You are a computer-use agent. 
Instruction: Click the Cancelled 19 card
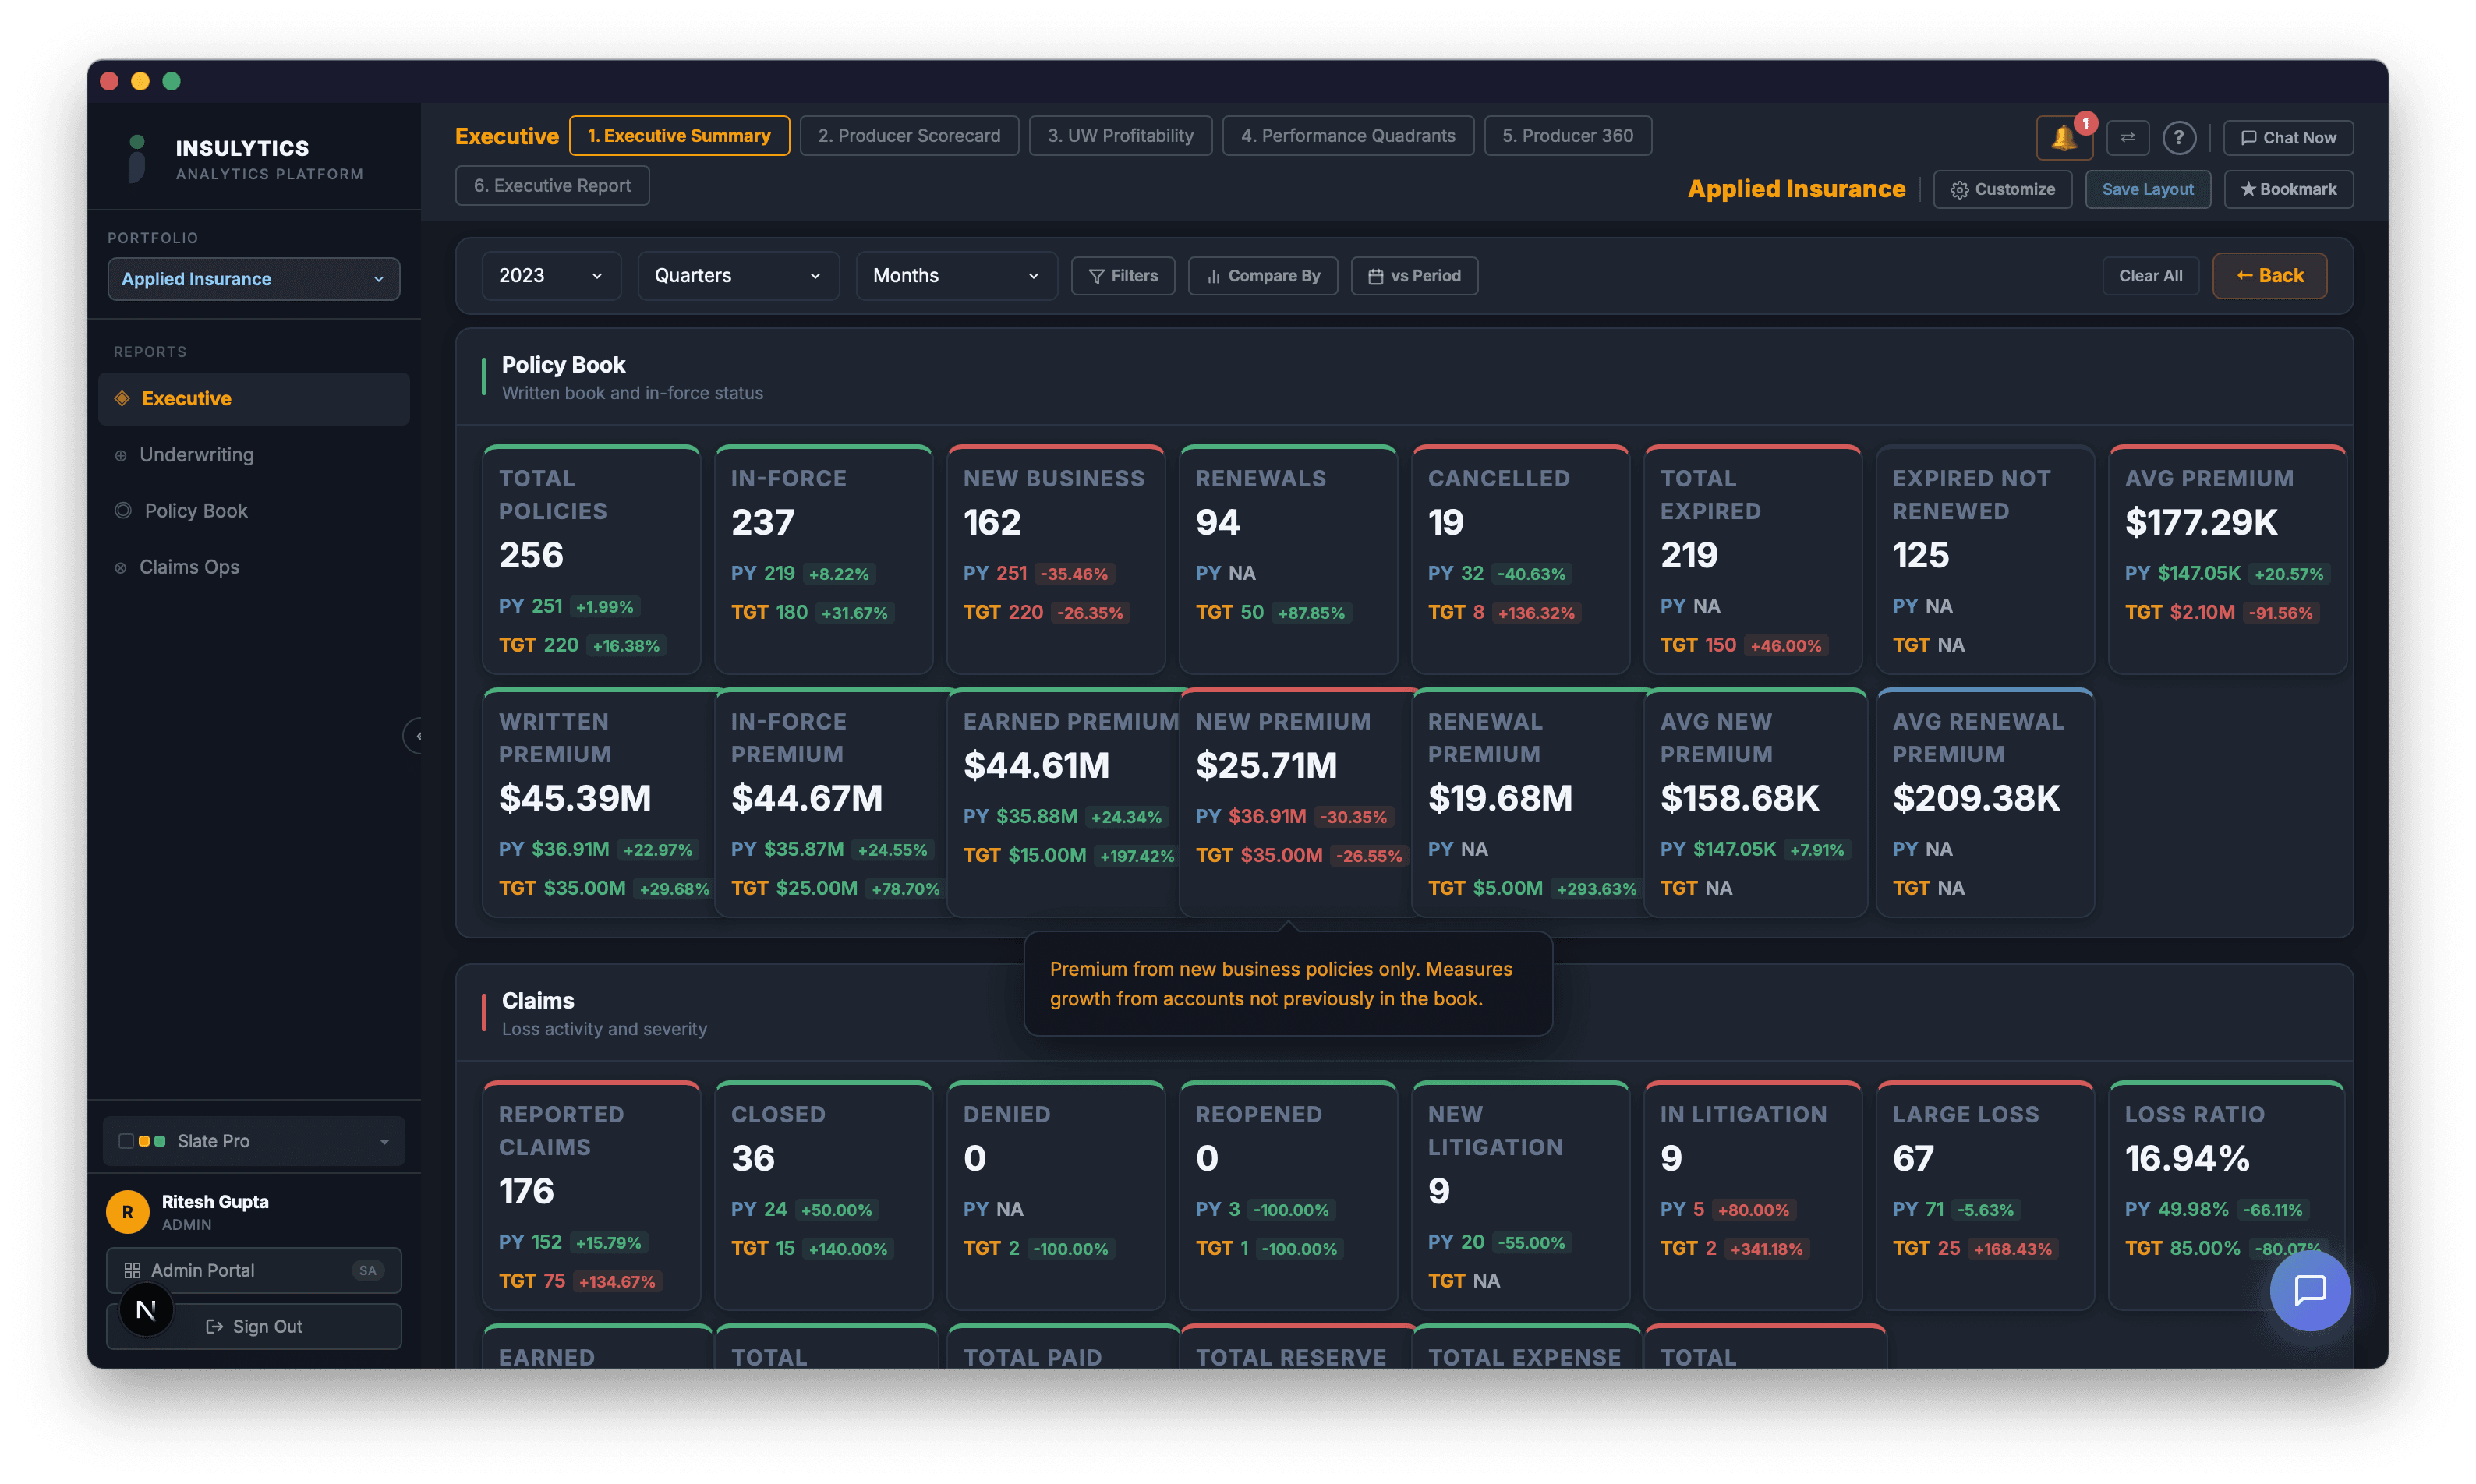click(x=1520, y=560)
